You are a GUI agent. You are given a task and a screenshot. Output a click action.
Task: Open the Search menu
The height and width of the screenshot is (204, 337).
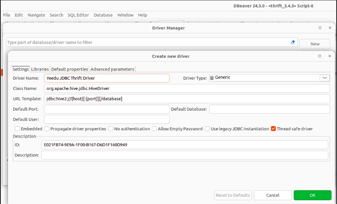click(x=56, y=15)
